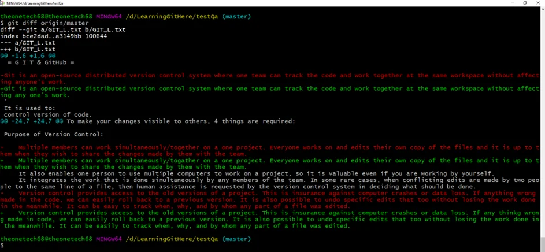The image size is (545, 252).
Task: Click the bottom prompt path '/d/LearningGitHere/testQa'
Action: click(x=172, y=239)
